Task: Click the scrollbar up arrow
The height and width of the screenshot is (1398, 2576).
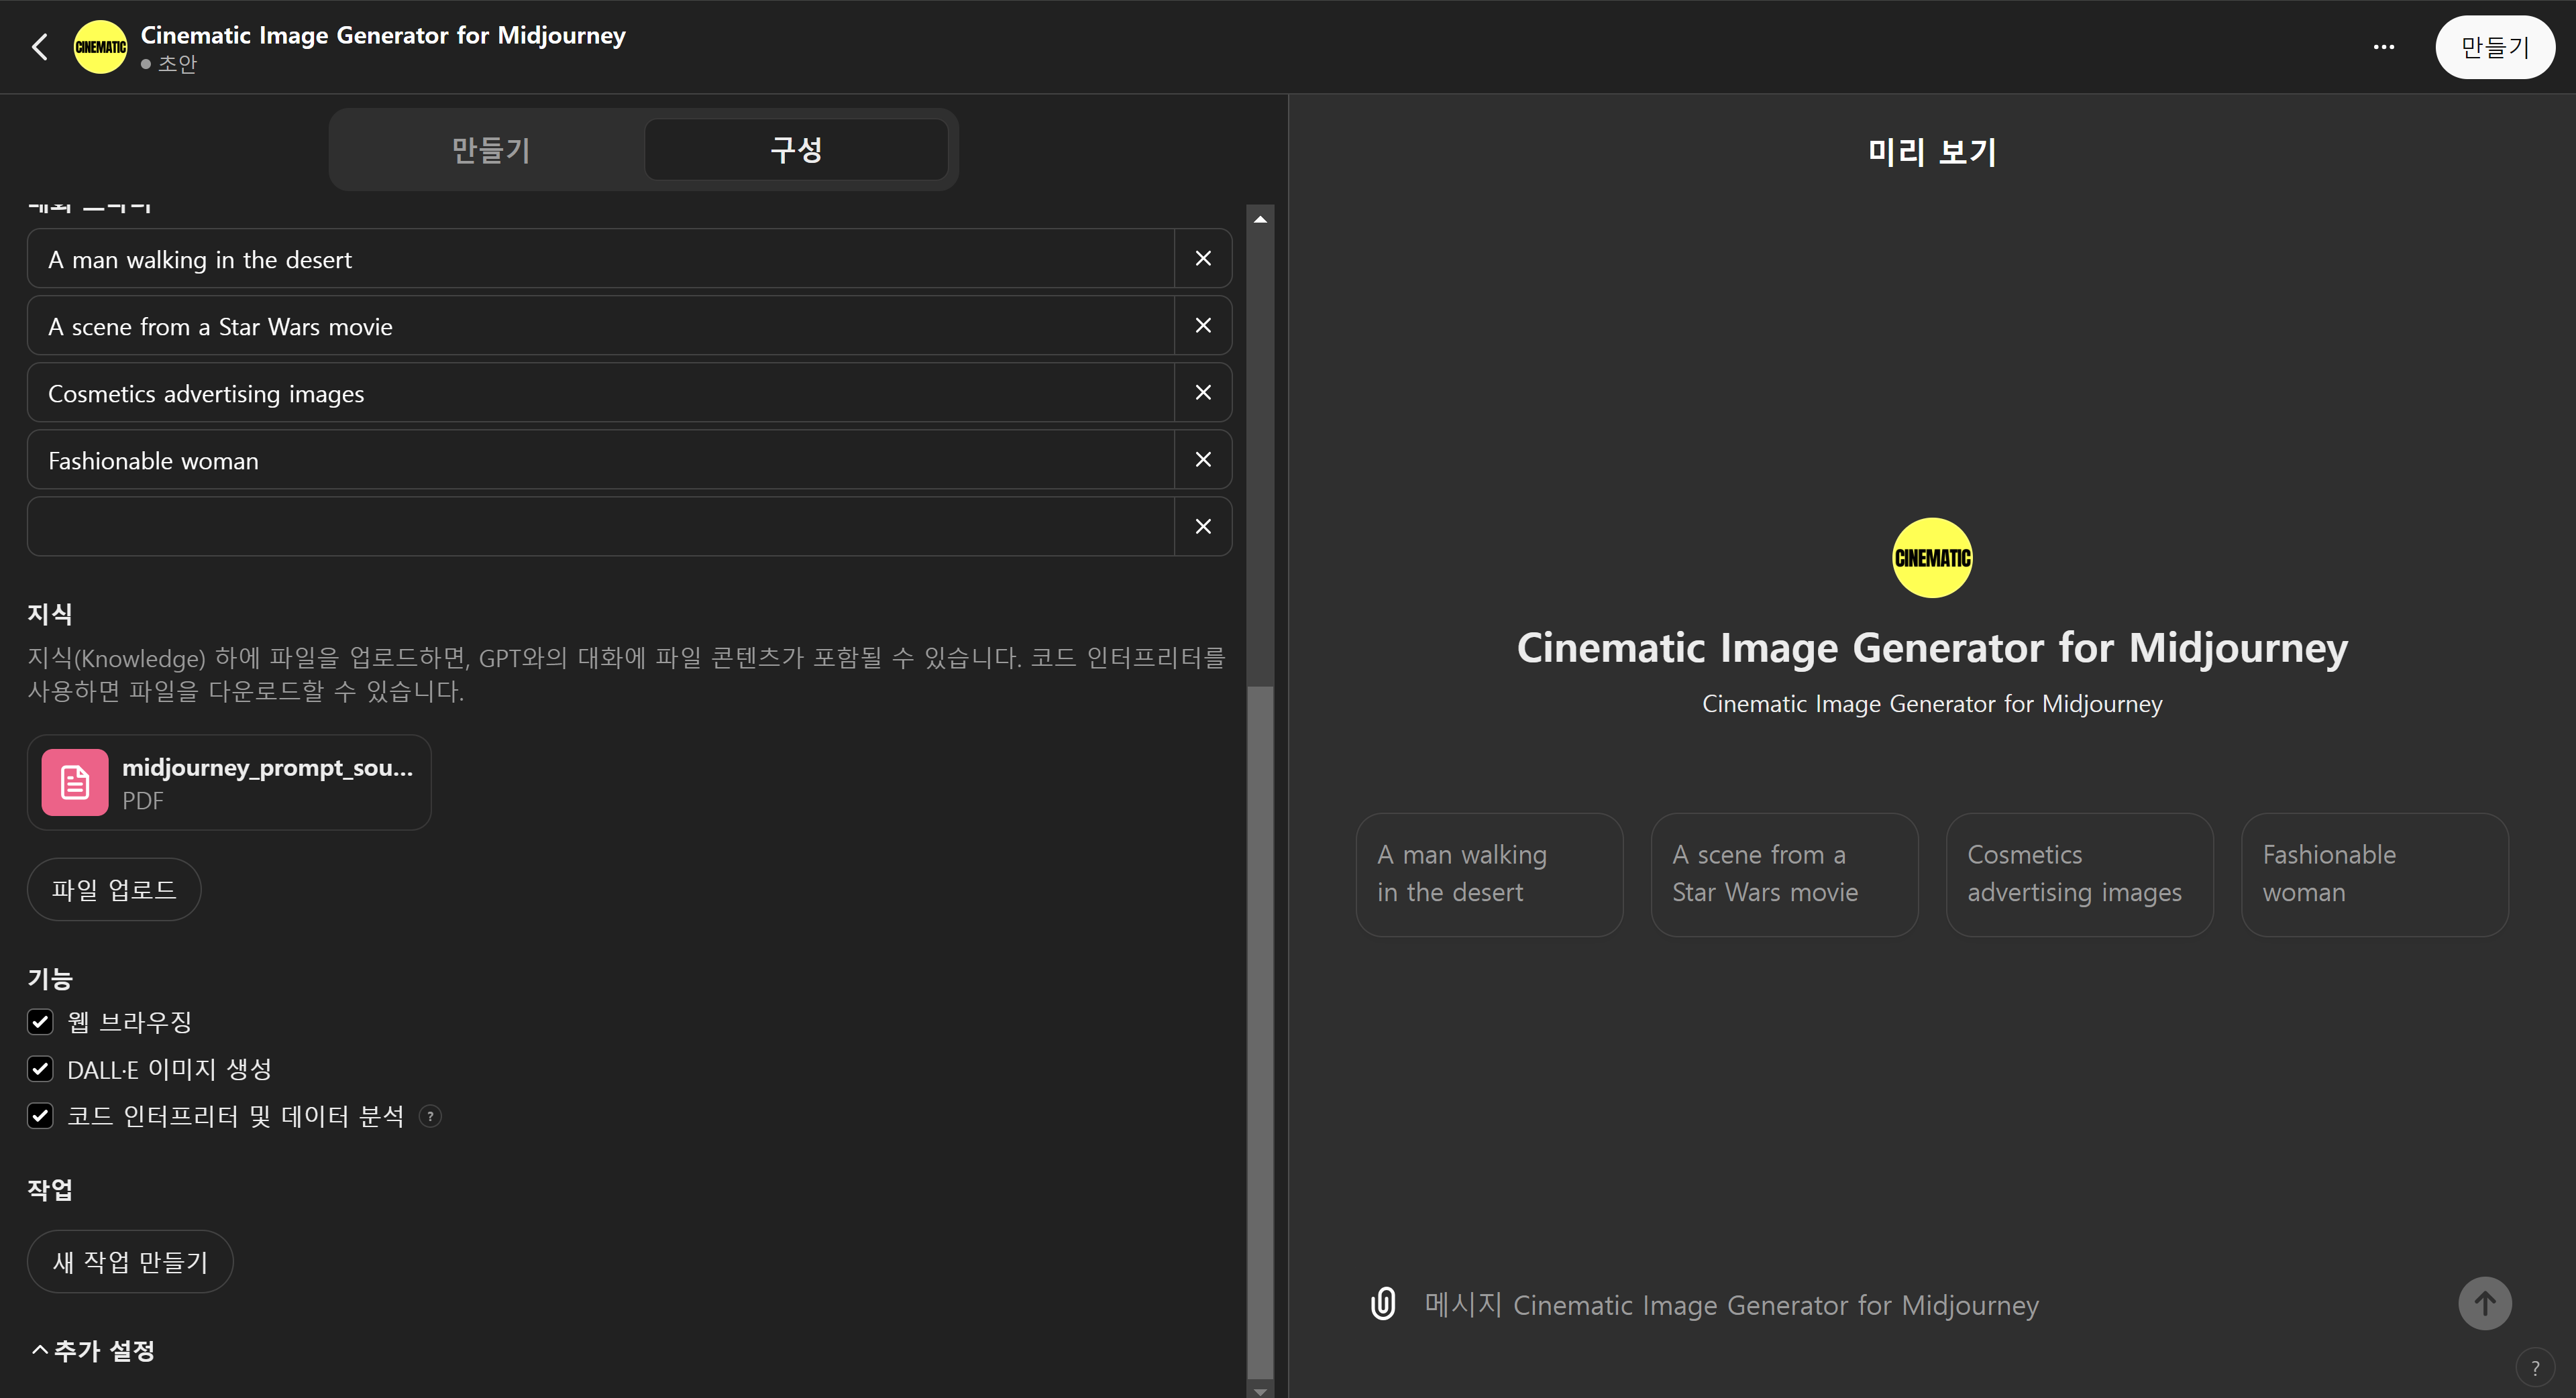Action: click(1260, 219)
